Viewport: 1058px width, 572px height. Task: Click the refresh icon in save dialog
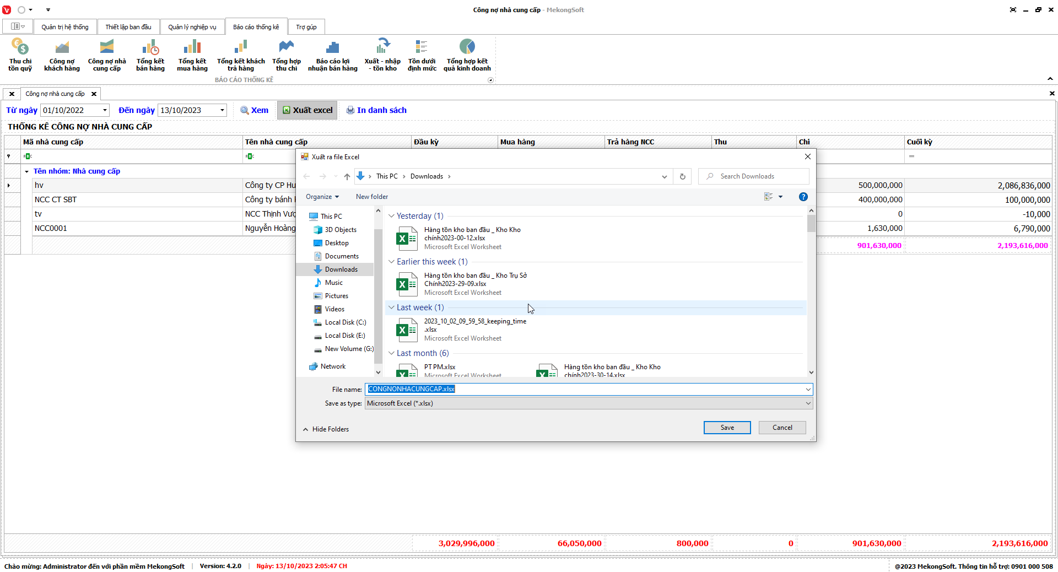coord(682,176)
